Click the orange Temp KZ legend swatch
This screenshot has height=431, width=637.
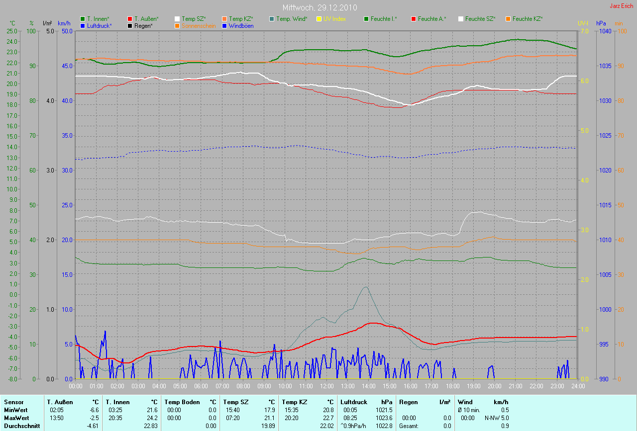point(225,19)
